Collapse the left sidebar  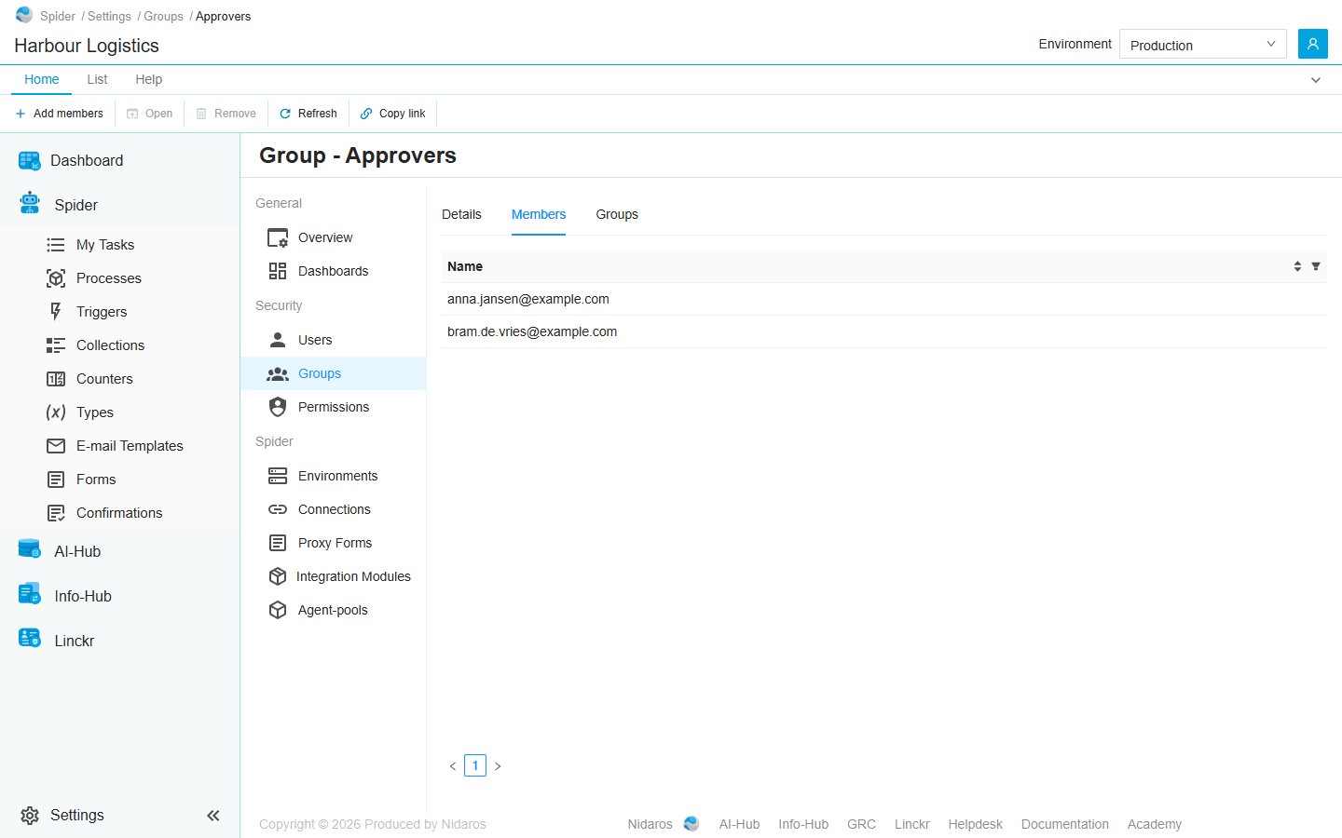click(213, 816)
